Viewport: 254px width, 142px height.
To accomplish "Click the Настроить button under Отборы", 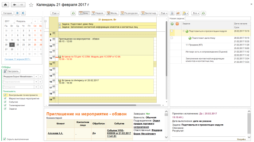I will pos(11,71).
